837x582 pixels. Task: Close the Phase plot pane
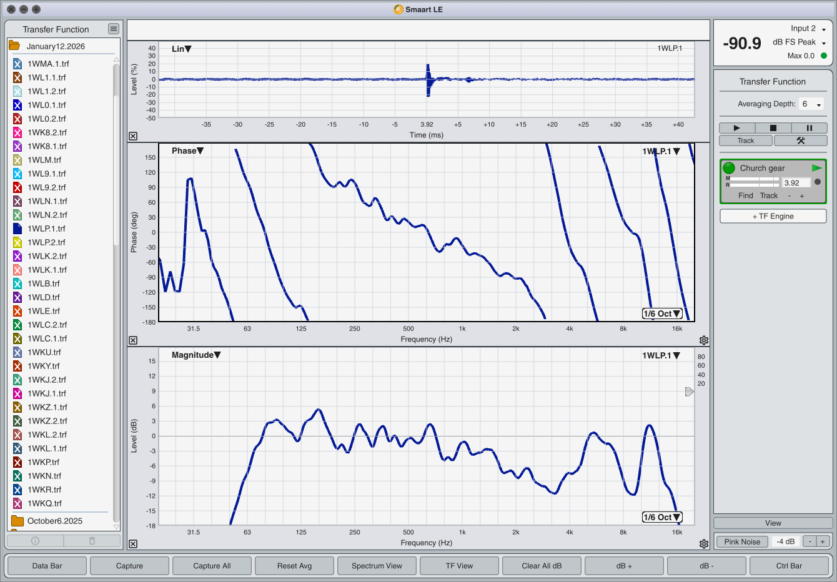click(133, 340)
